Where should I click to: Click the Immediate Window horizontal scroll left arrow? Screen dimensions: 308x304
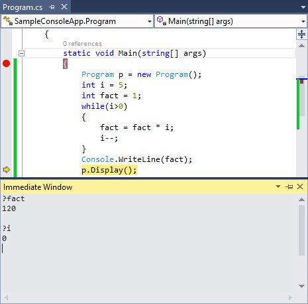tap(6, 298)
